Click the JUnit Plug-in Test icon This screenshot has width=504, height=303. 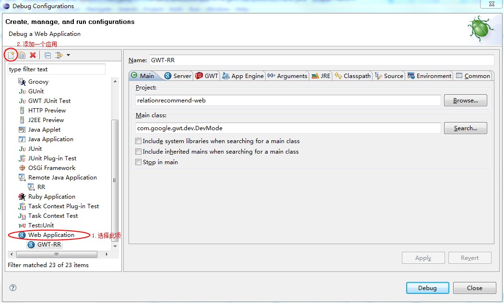22,158
